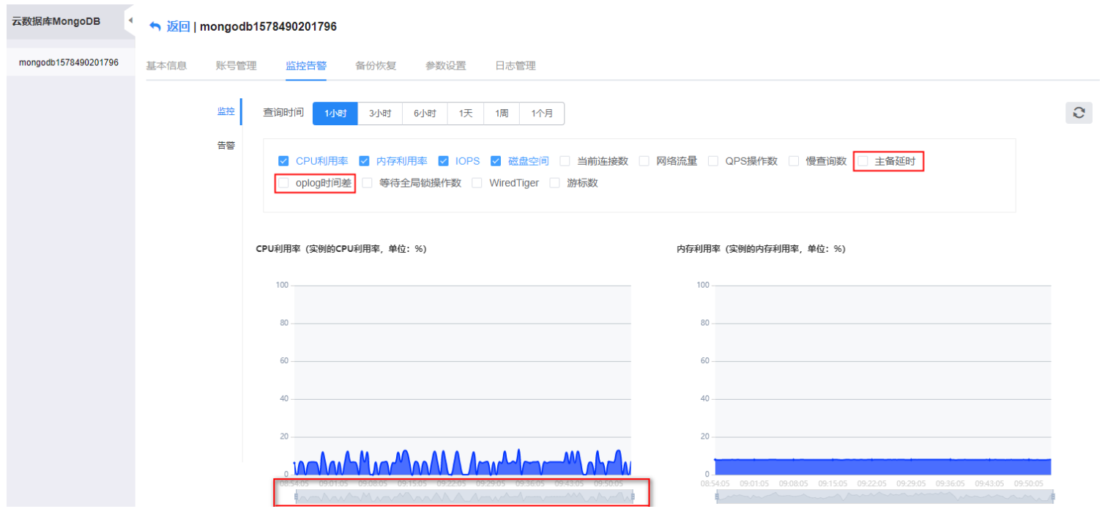
Task: Select the 监控 side tab
Action: tap(226, 112)
